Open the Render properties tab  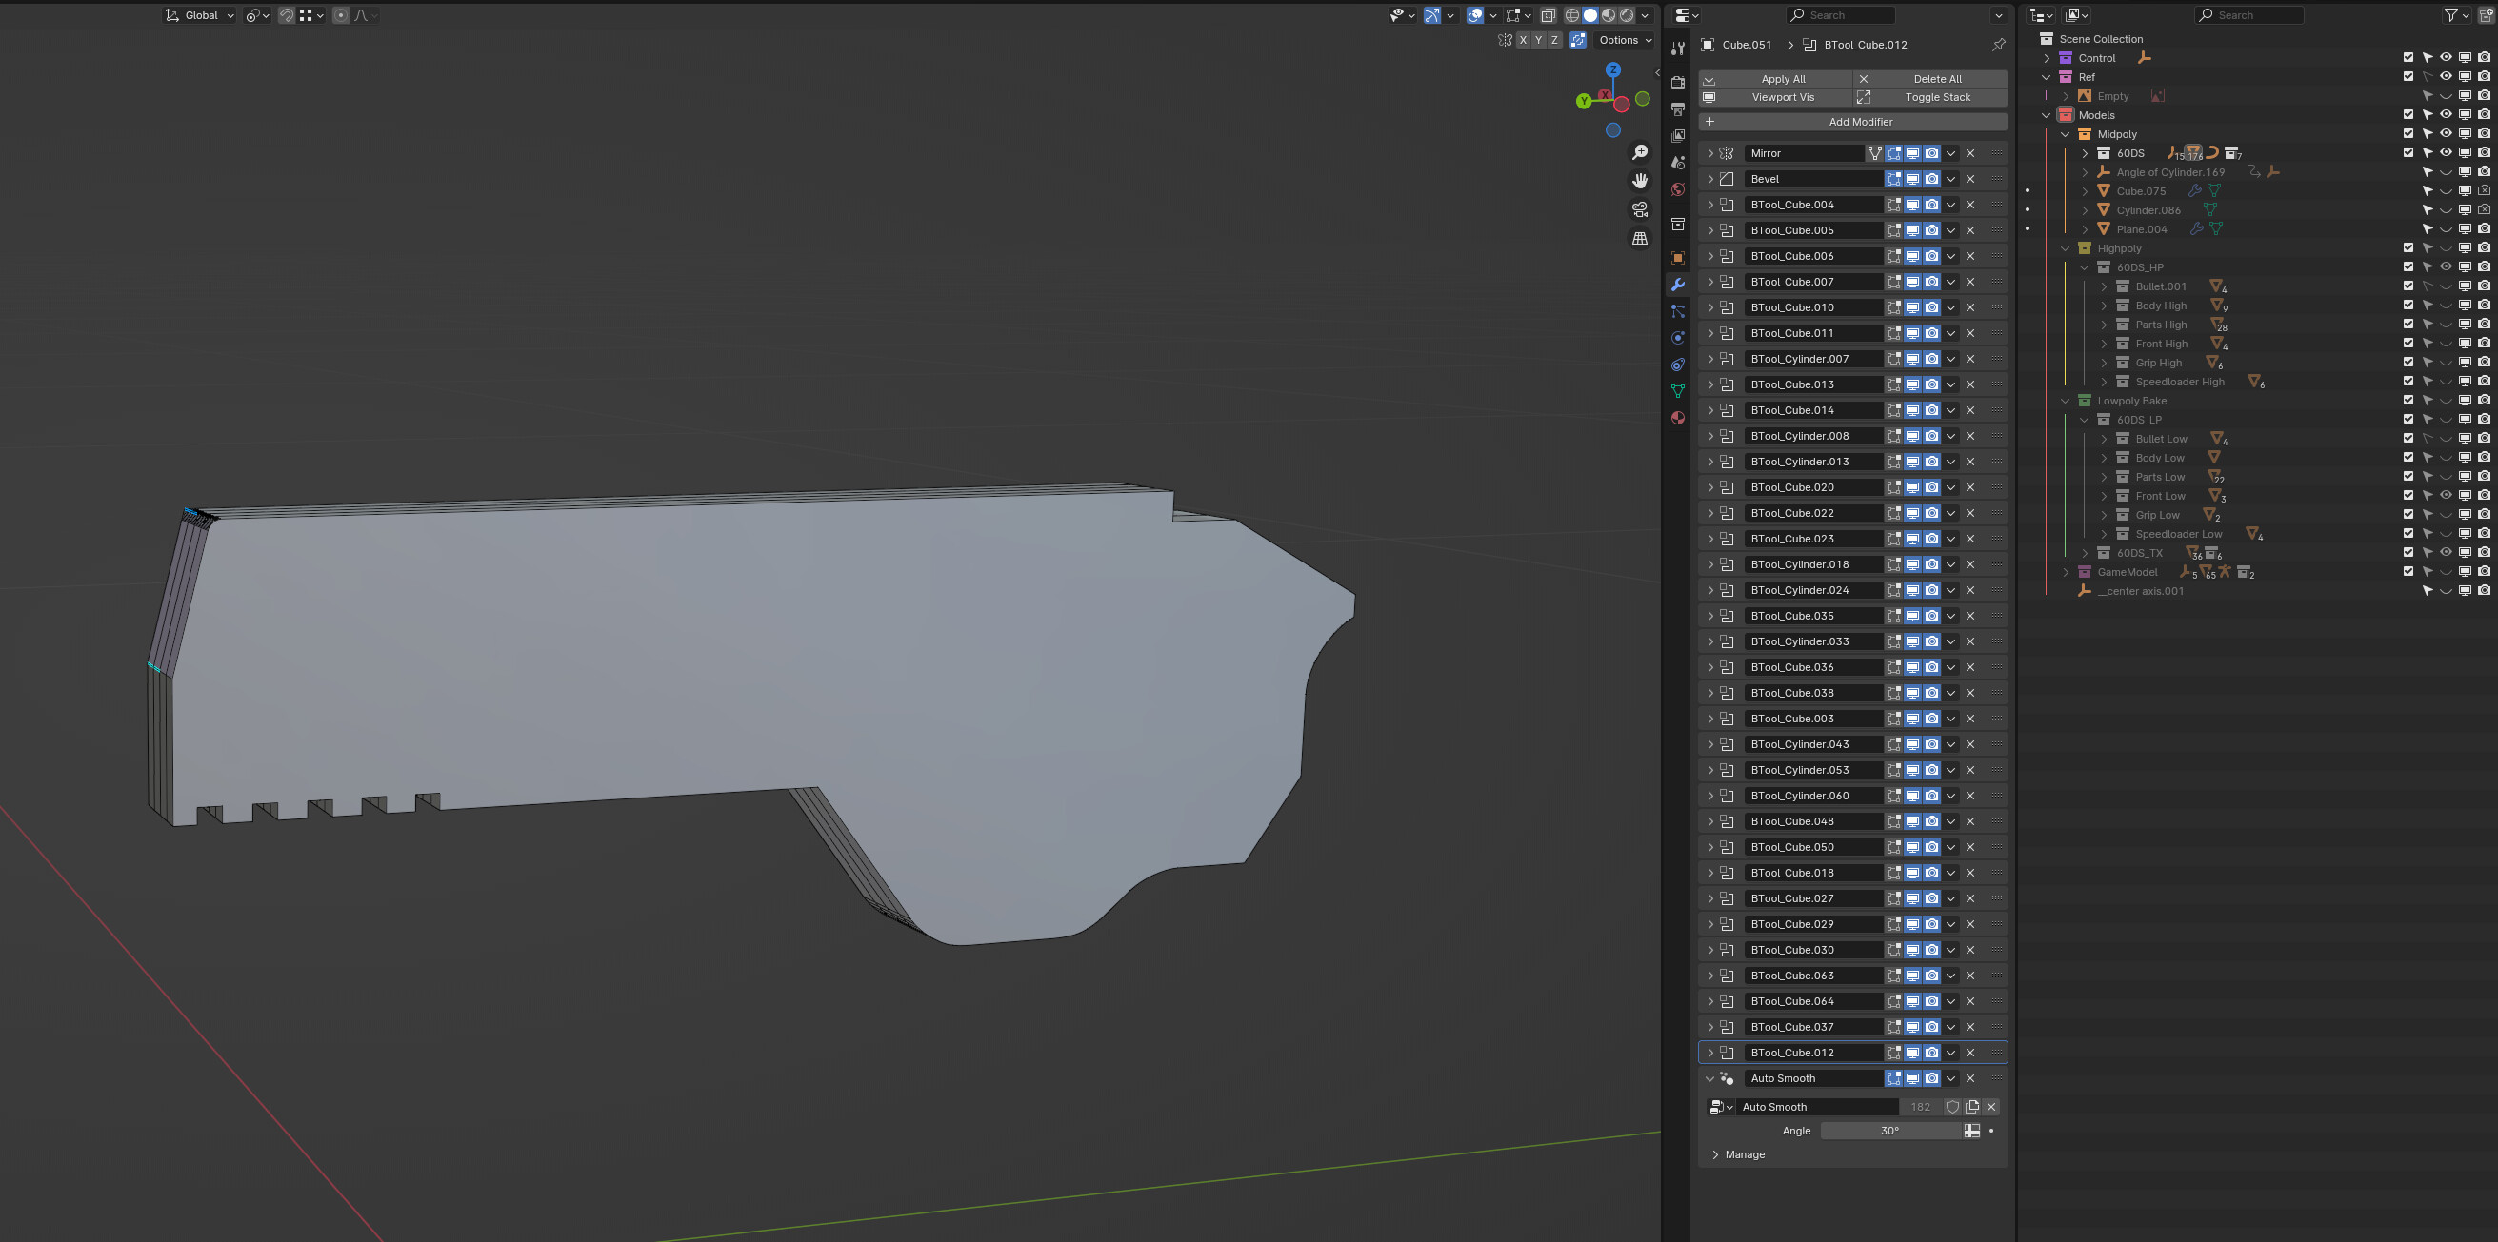[1678, 83]
